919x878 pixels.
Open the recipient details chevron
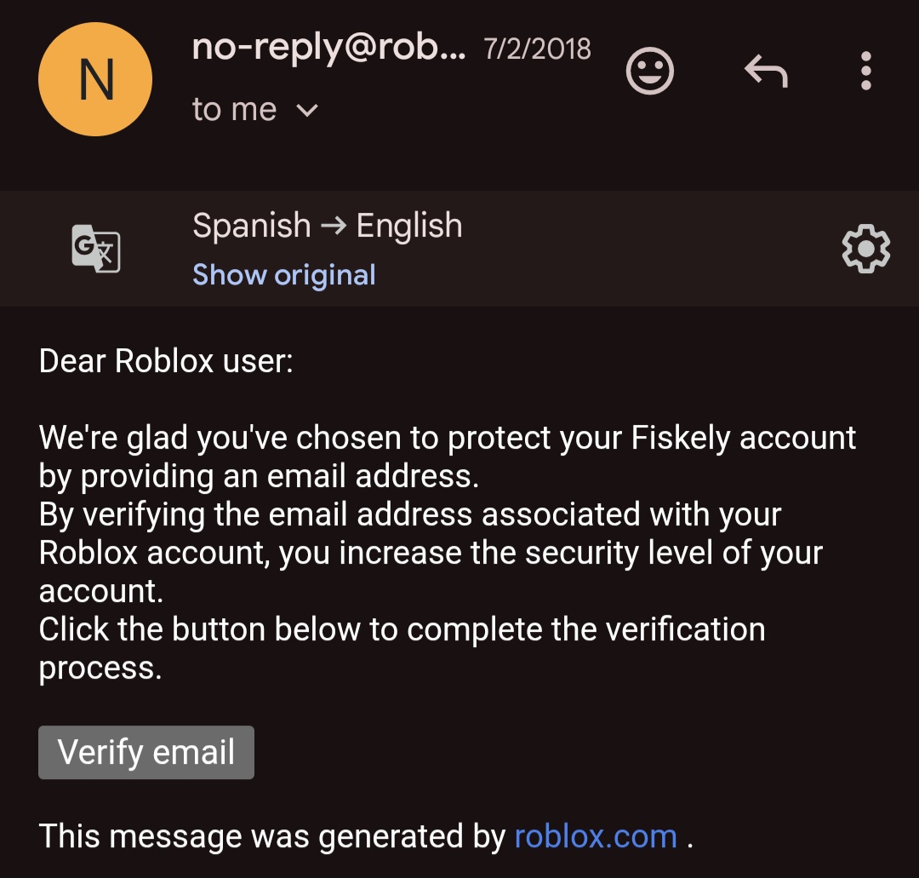pyautogui.click(x=308, y=110)
